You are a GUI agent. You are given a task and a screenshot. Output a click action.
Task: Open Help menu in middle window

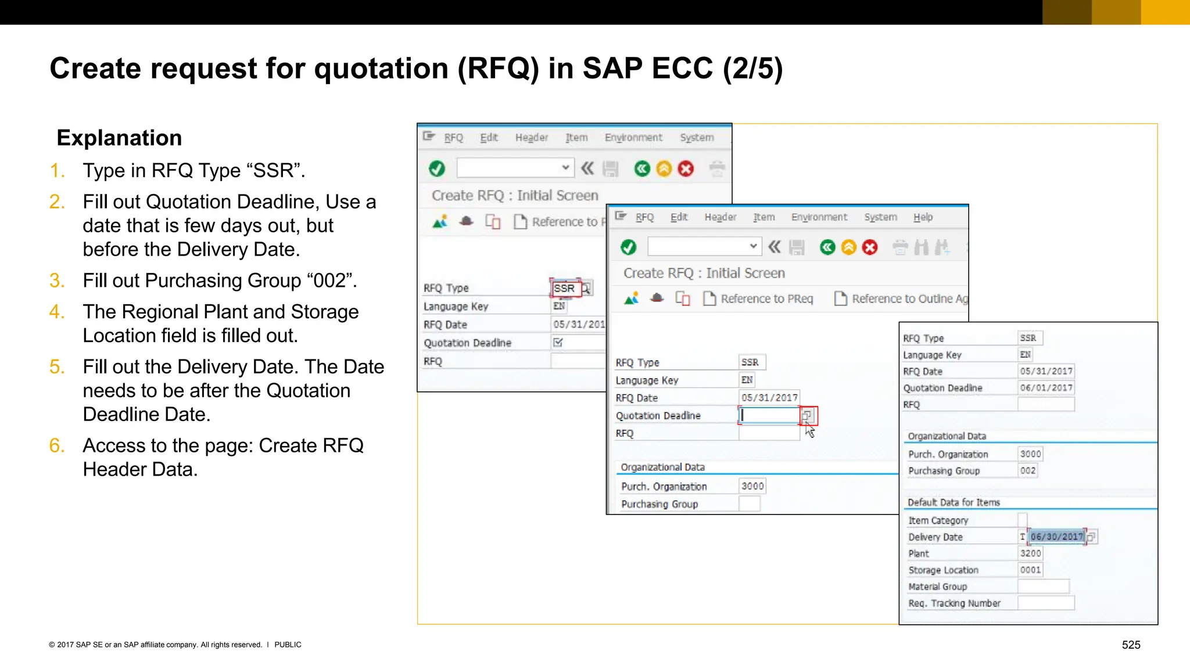[x=923, y=217]
